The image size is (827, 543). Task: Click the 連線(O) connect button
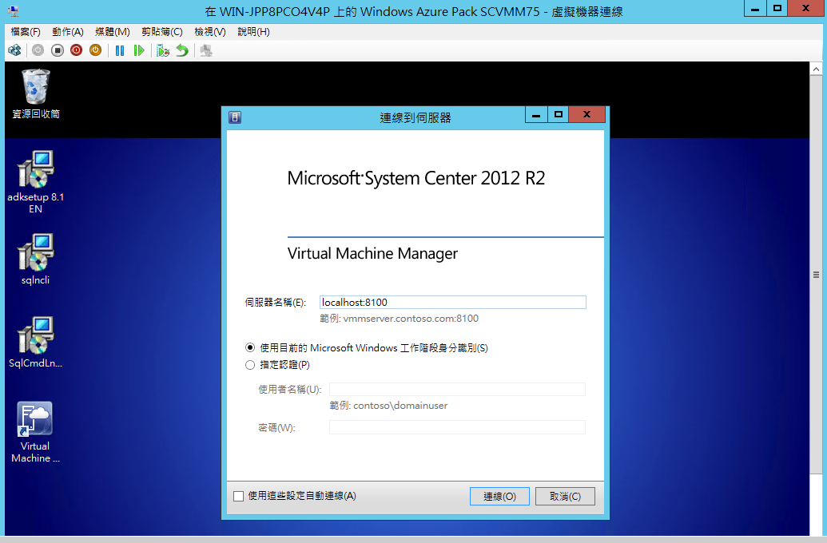(x=499, y=496)
